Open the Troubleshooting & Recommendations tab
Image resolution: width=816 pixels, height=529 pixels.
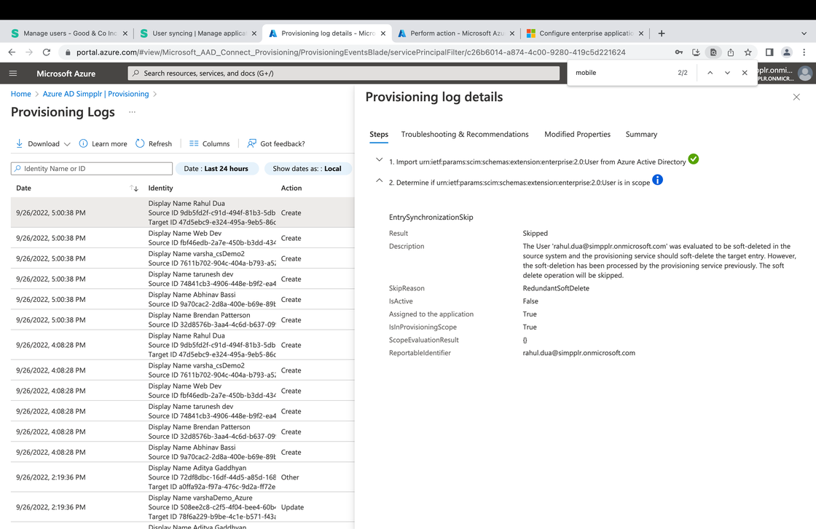464,134
